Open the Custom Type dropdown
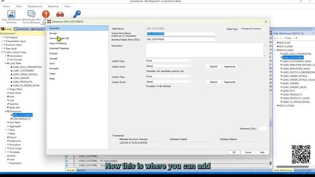315x177 pixels. click(168, 77)
